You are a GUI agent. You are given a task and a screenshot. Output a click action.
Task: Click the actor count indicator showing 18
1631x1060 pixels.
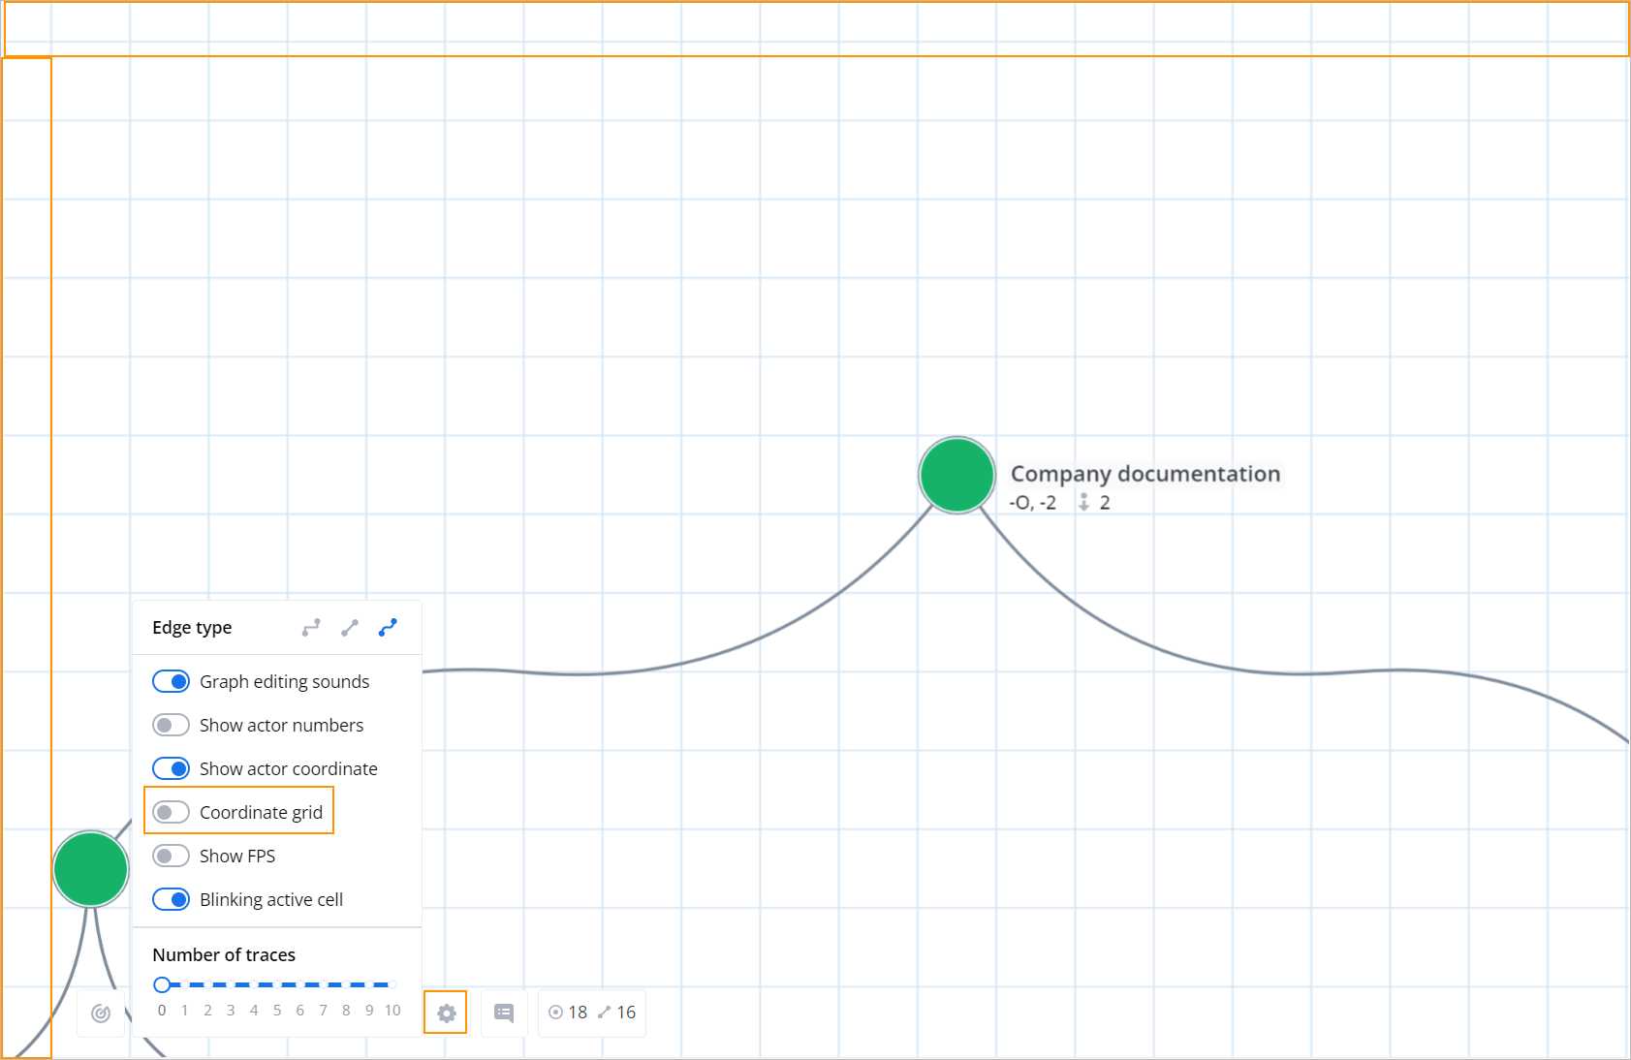[568, 1013]
